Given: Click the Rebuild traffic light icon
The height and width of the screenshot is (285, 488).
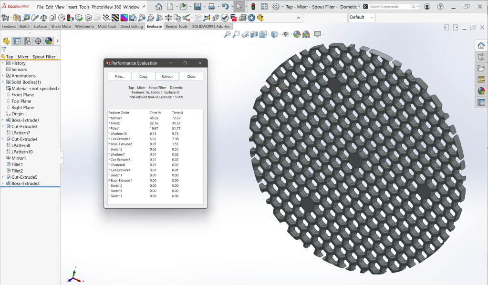Looking at the screenshot, I should point(253,7).
